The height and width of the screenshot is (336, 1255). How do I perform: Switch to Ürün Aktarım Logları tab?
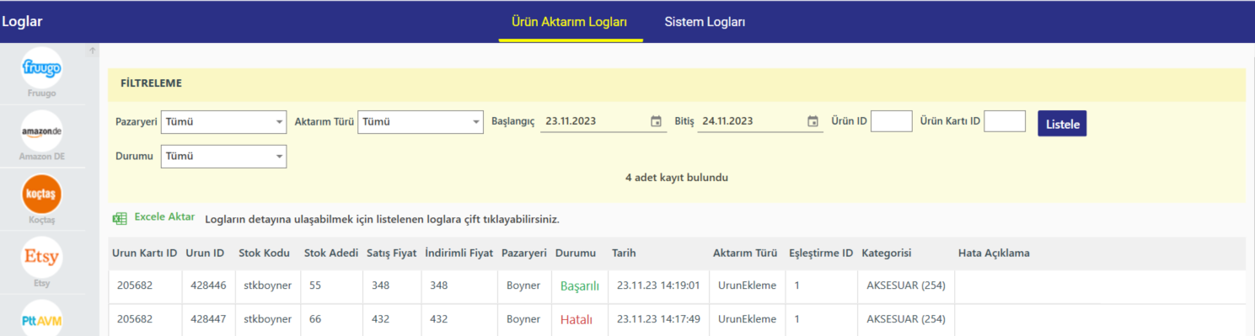(570, 22)
